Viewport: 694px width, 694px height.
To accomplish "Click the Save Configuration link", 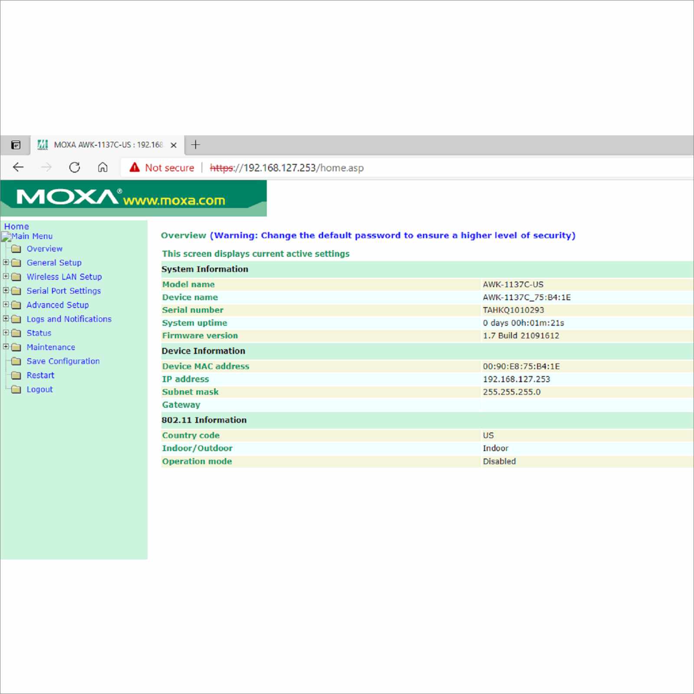I will coord(63,361).
